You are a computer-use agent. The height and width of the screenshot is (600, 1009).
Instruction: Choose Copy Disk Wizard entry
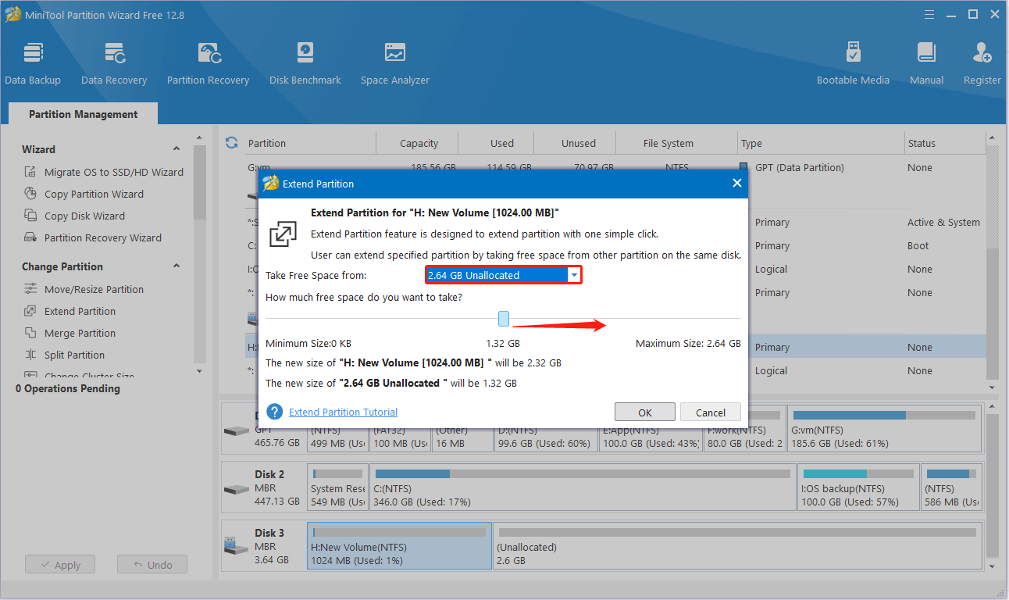[x=84, y=216]
